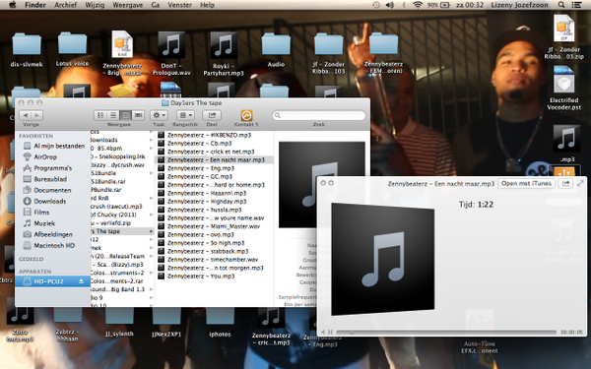Open the Help menu

click(207, 5)
